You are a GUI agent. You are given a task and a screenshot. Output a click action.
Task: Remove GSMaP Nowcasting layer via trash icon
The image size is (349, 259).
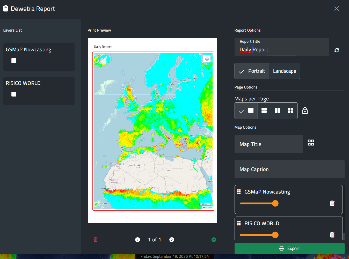332,203
